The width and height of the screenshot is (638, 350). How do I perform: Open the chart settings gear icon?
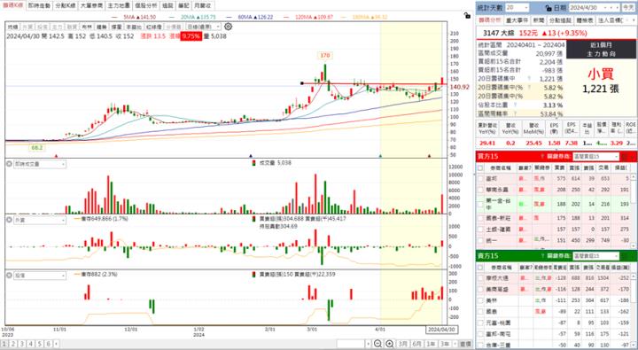pyautogui.click(x=229, y=27)
